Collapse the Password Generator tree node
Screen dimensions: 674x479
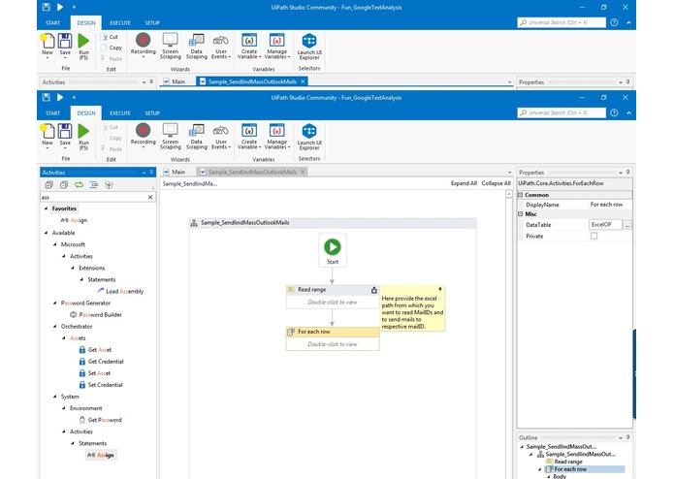click(54, 303)
